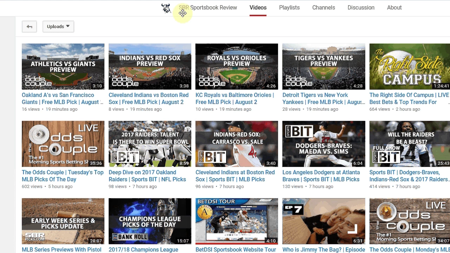Open the Athletics vs Giants Preview thumbnail
This screenshot has width=450, height=253.
[x=63, y=66]
